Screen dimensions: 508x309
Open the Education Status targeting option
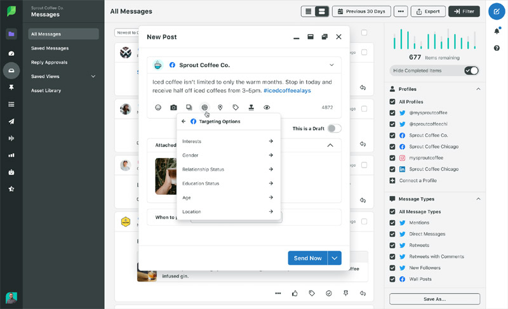tap(228, 183)
